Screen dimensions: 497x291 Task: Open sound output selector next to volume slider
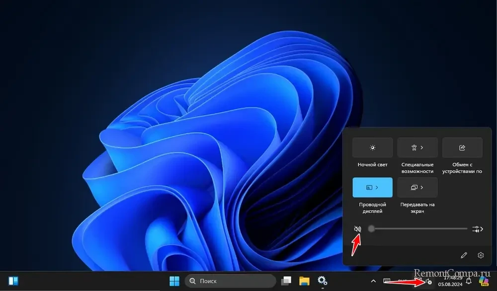[x=478, y=229]
